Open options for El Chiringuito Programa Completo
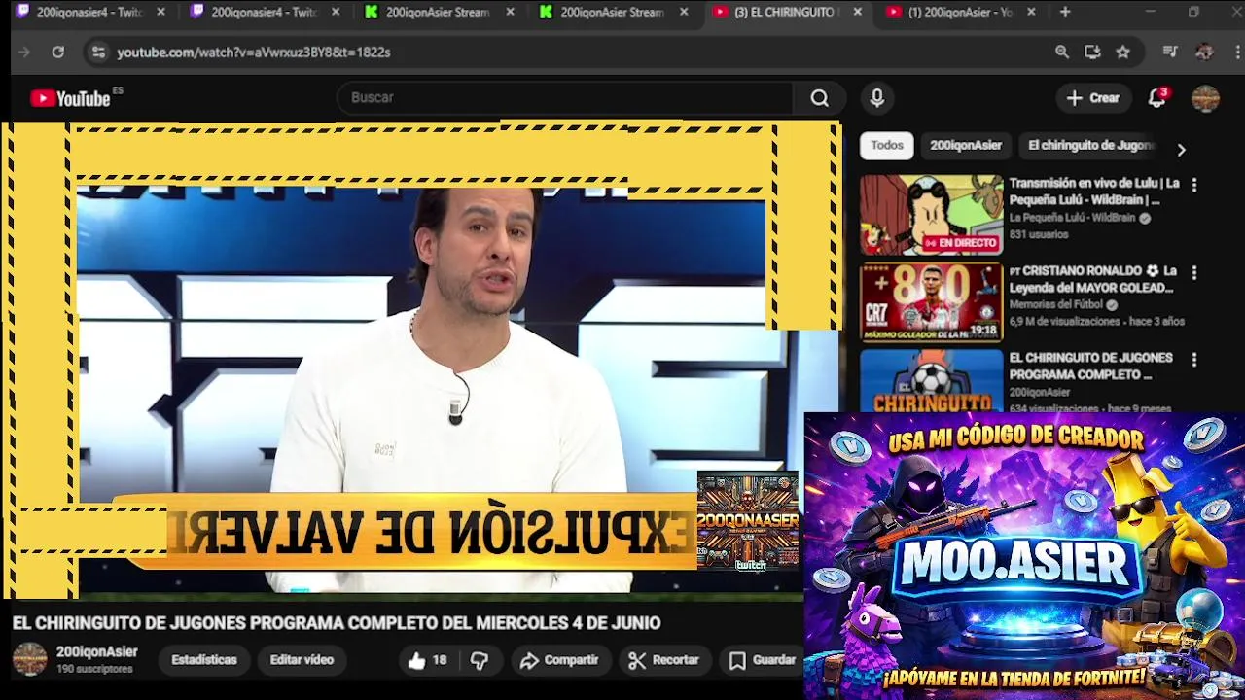Image resolution: width=1245 pixels, height=700 pixels. coord(1194,360)
